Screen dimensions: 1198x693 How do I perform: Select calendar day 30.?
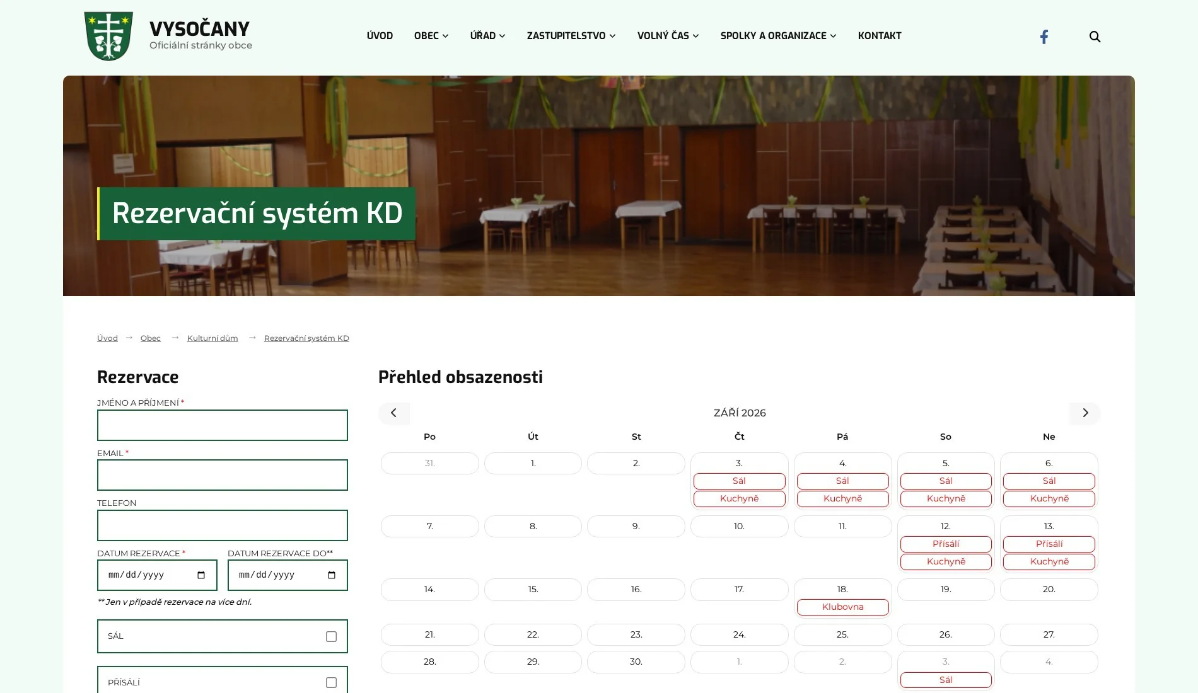pos(636,661)
